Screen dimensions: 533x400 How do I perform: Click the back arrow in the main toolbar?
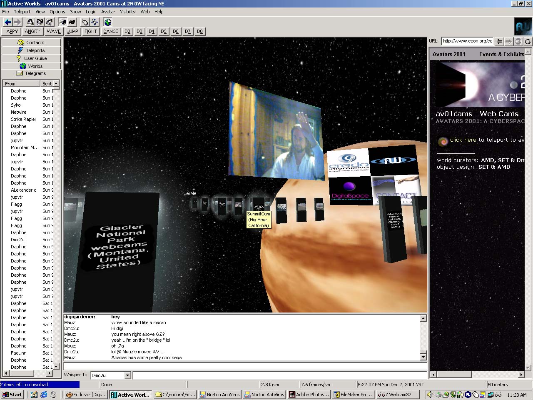coord(7,22)
